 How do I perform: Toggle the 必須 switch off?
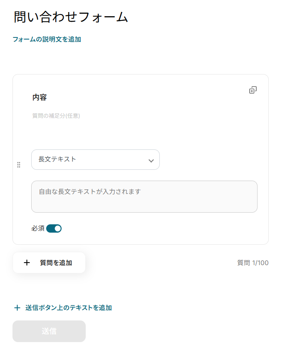[x=54, y=228]
